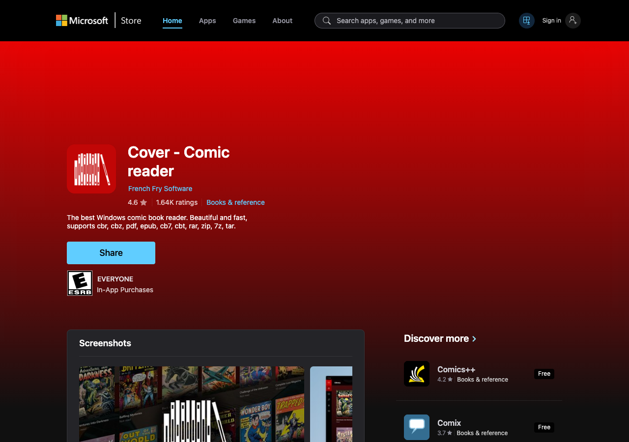Click the Microsoft logo in header

[82, 21]
